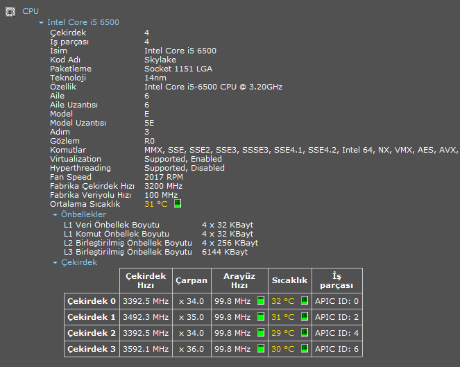Click the Çekirdek 0 temperature graph icon
Viewport: 460px width, 367px height.
(305, 301)
